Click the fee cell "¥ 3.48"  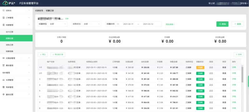point(160,91)
